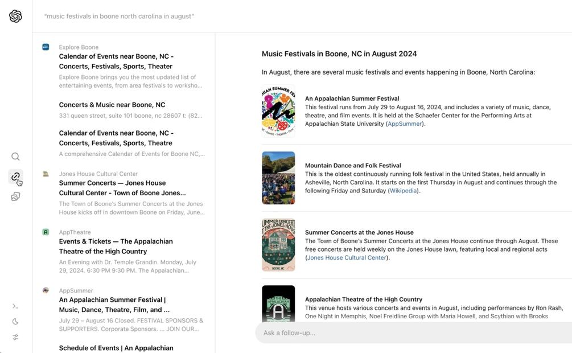Open the terminal prompt icon
The image size is (572, 353).
point(16,306)
